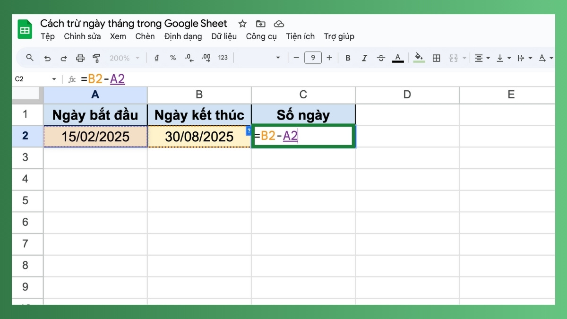This screenshot has height=319, width=567.
Task: Click the Merge cells icon
Action: coord(453,58)
